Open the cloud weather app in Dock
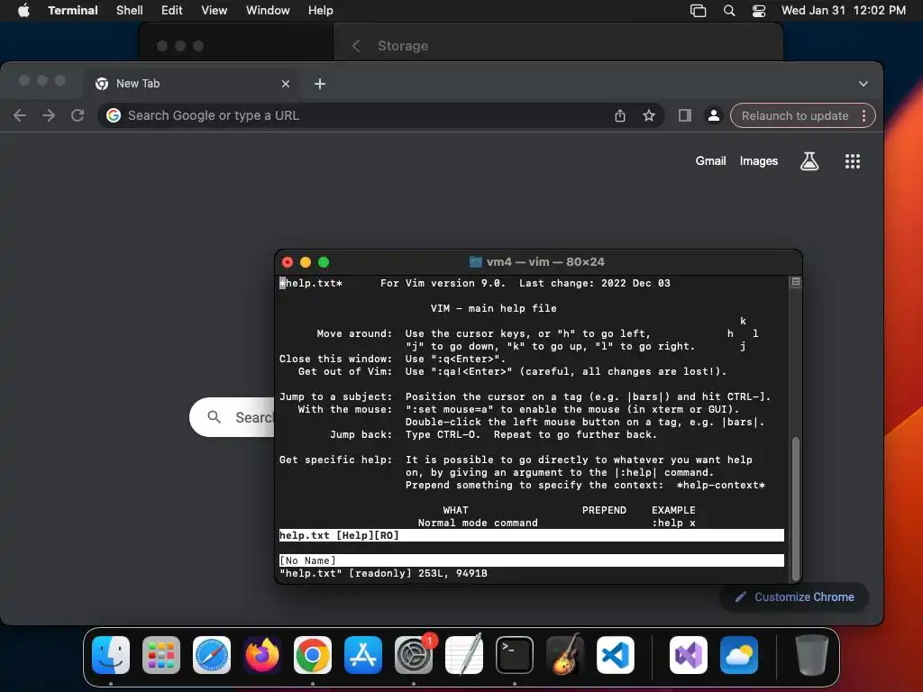The image size is (923, 692). pos(739,655)
